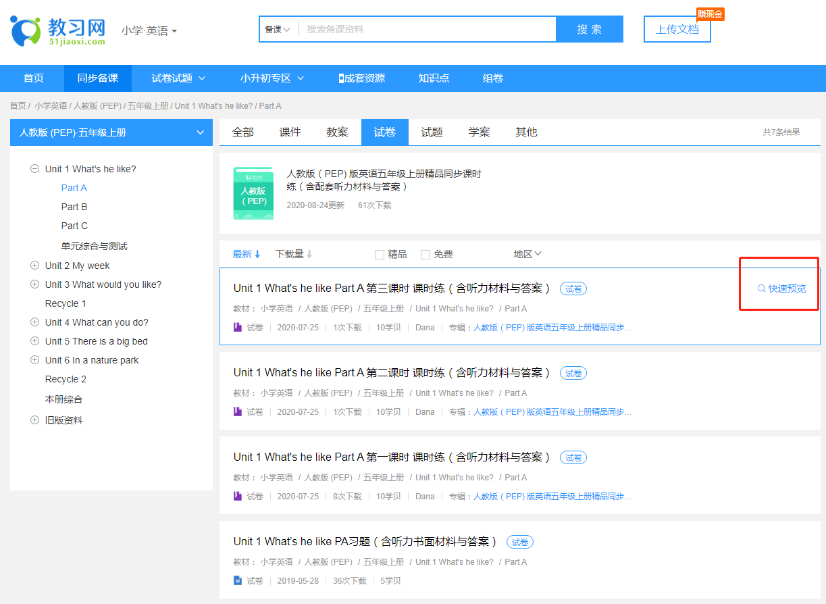Open the 人教版 (PEP)·五年级上册 textbook dropdown
The image size is (826, 604).
coord(111,132)
